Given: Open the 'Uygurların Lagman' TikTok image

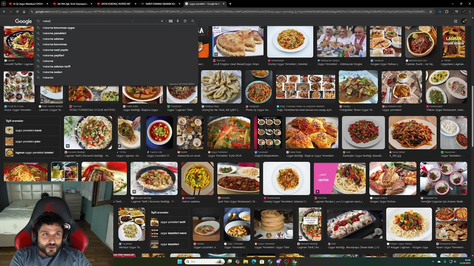Looking at the screenshot, I should click(453, 42).
